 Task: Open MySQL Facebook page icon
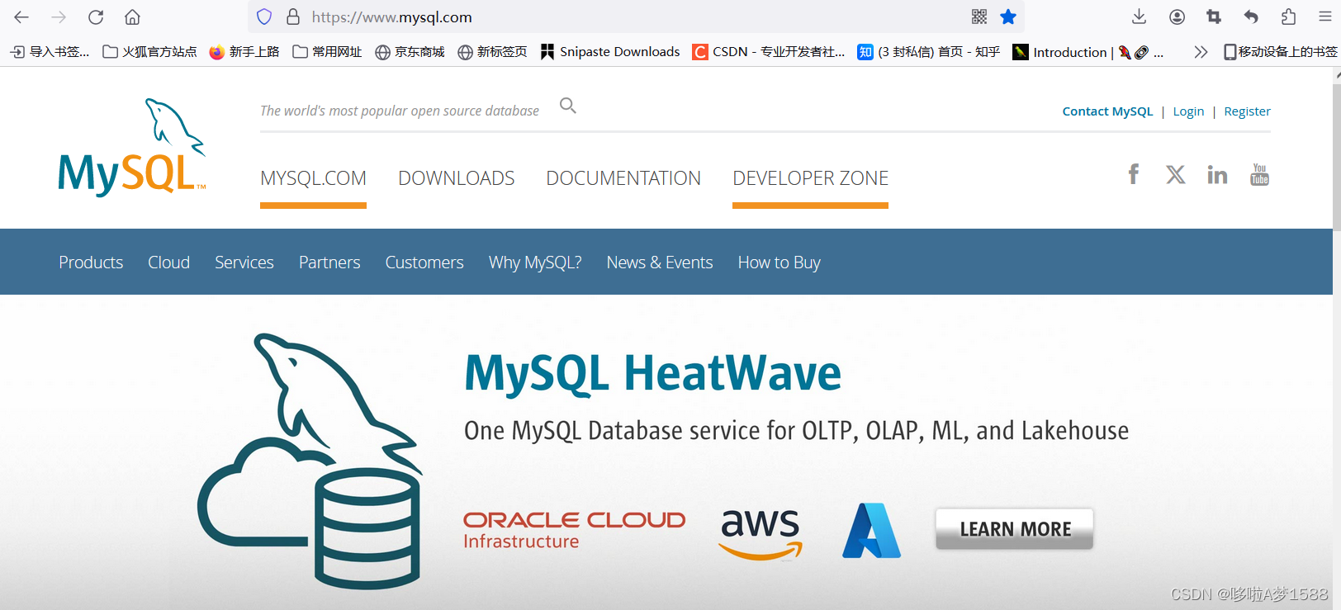(x=1134, y=174)
